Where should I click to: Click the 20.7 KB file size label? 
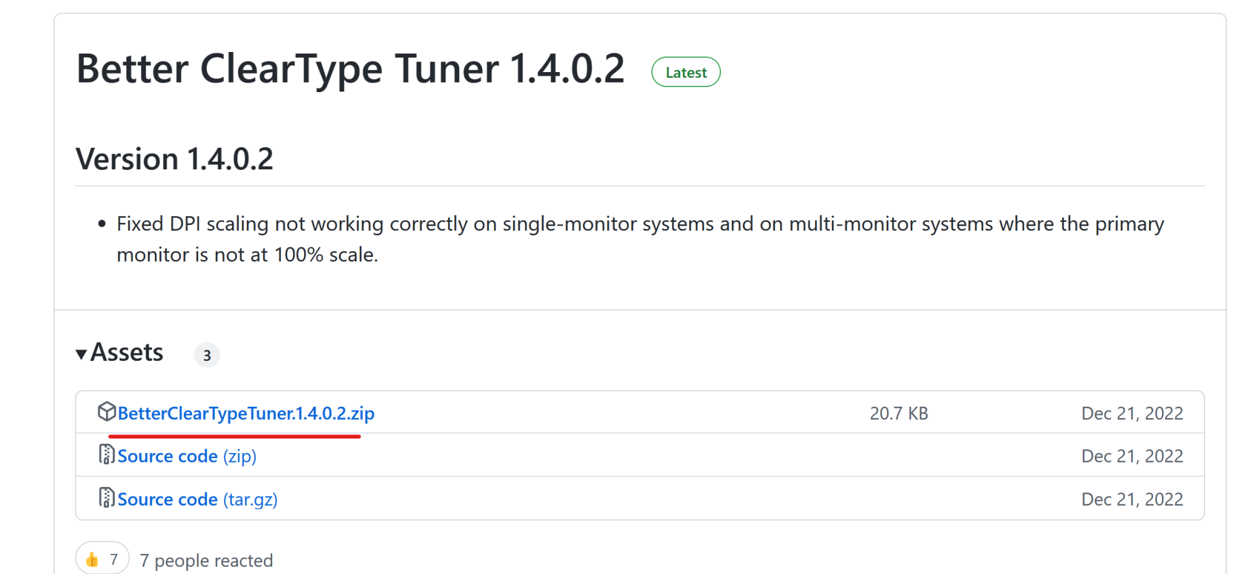(899, 414)
